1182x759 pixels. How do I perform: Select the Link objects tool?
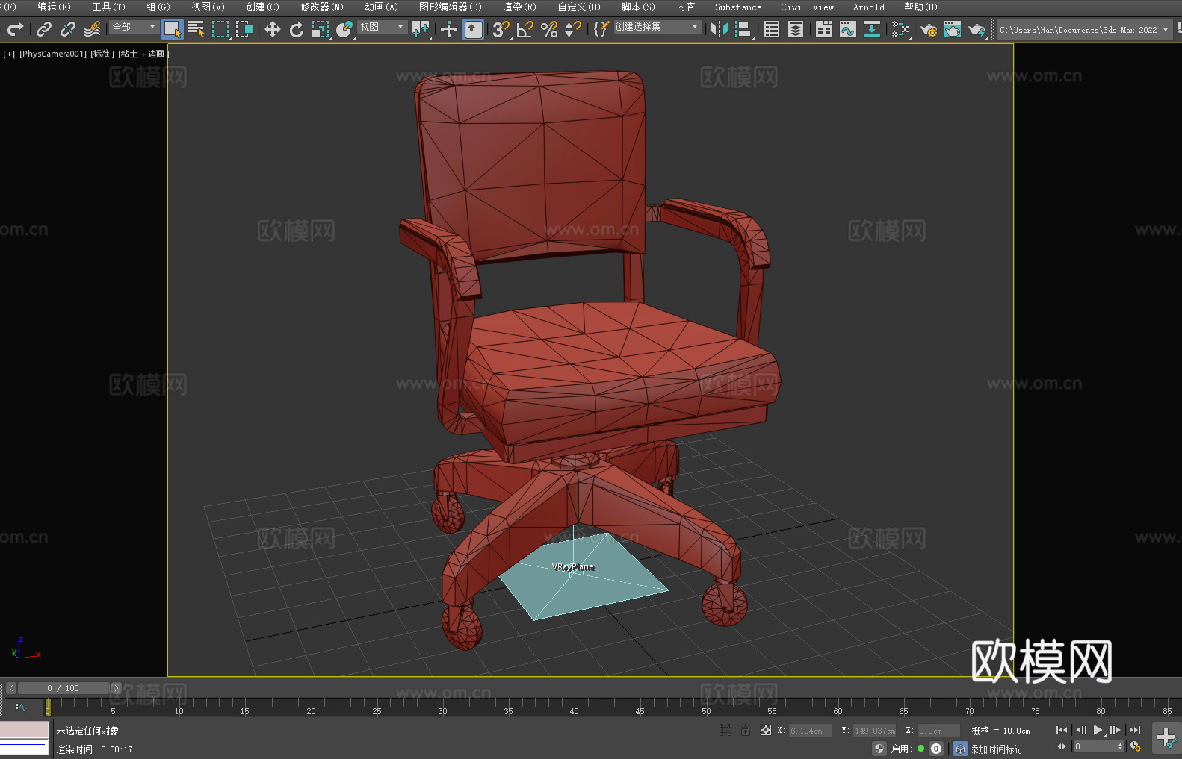[x=44, y=29]
